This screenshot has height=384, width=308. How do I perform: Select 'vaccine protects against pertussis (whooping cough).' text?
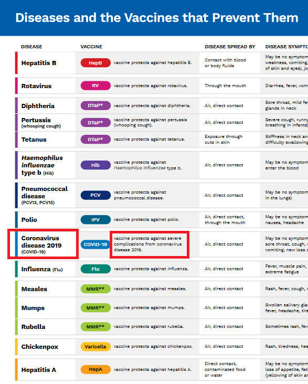coord(150,122)
